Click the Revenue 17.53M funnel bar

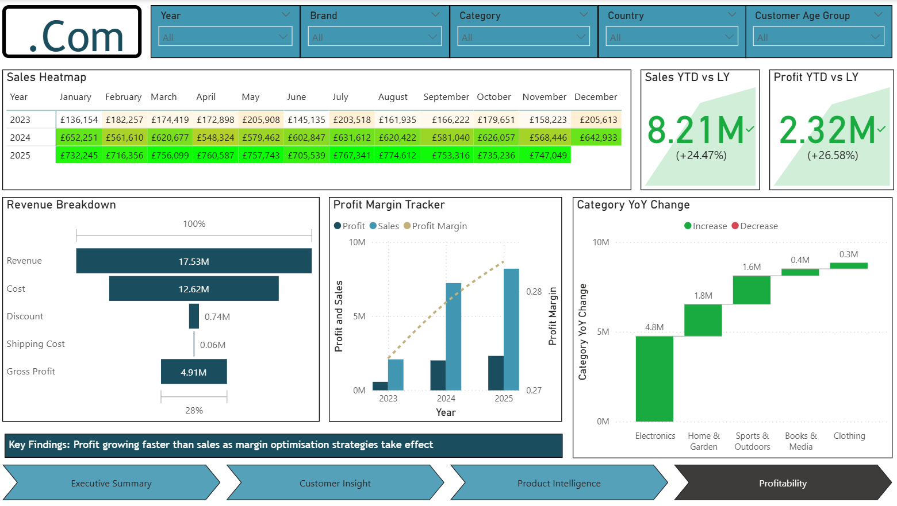[x=194, y=261]
